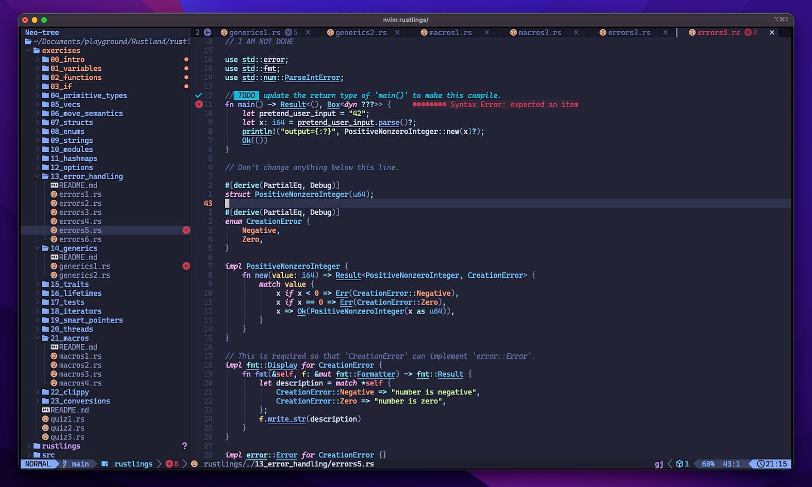
Task: Click the file path in statusline
Action: 288,464
